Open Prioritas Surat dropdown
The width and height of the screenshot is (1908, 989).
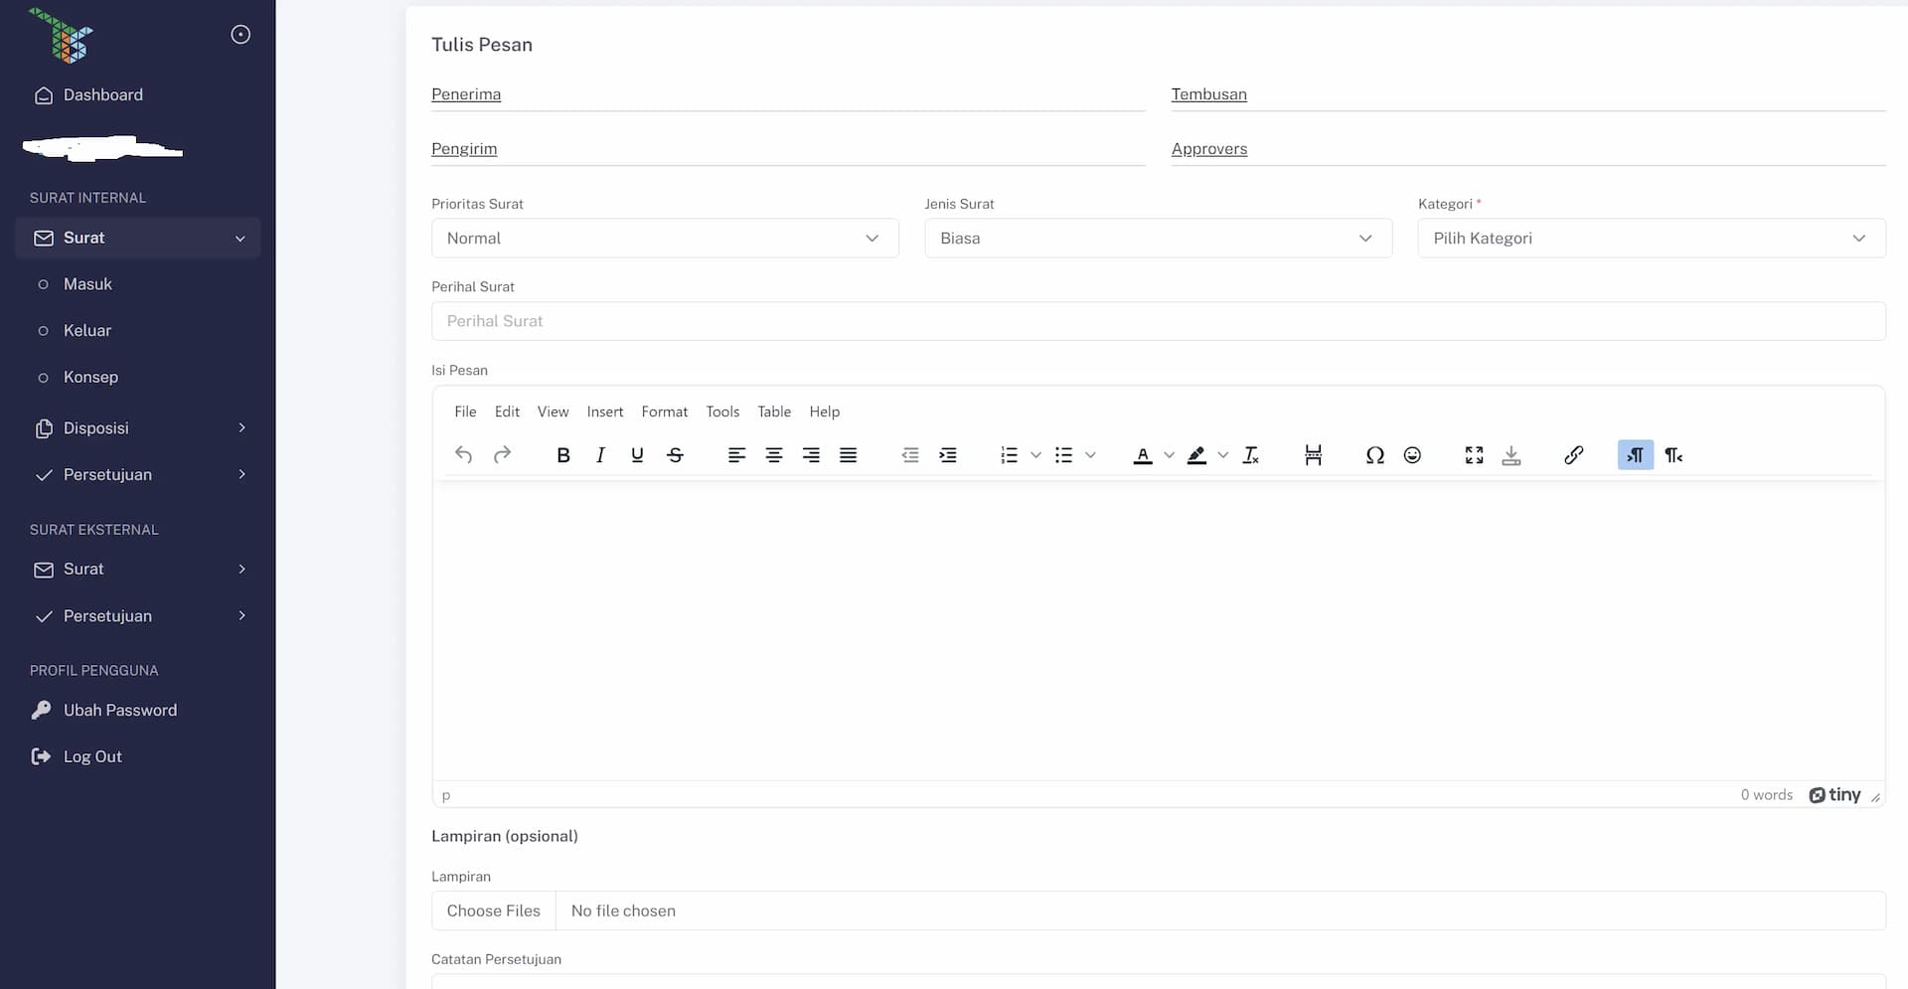click(x=665, y=239)
